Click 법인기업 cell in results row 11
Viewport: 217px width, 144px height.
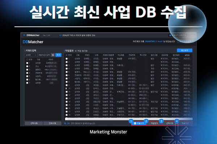tap(154, 92)
